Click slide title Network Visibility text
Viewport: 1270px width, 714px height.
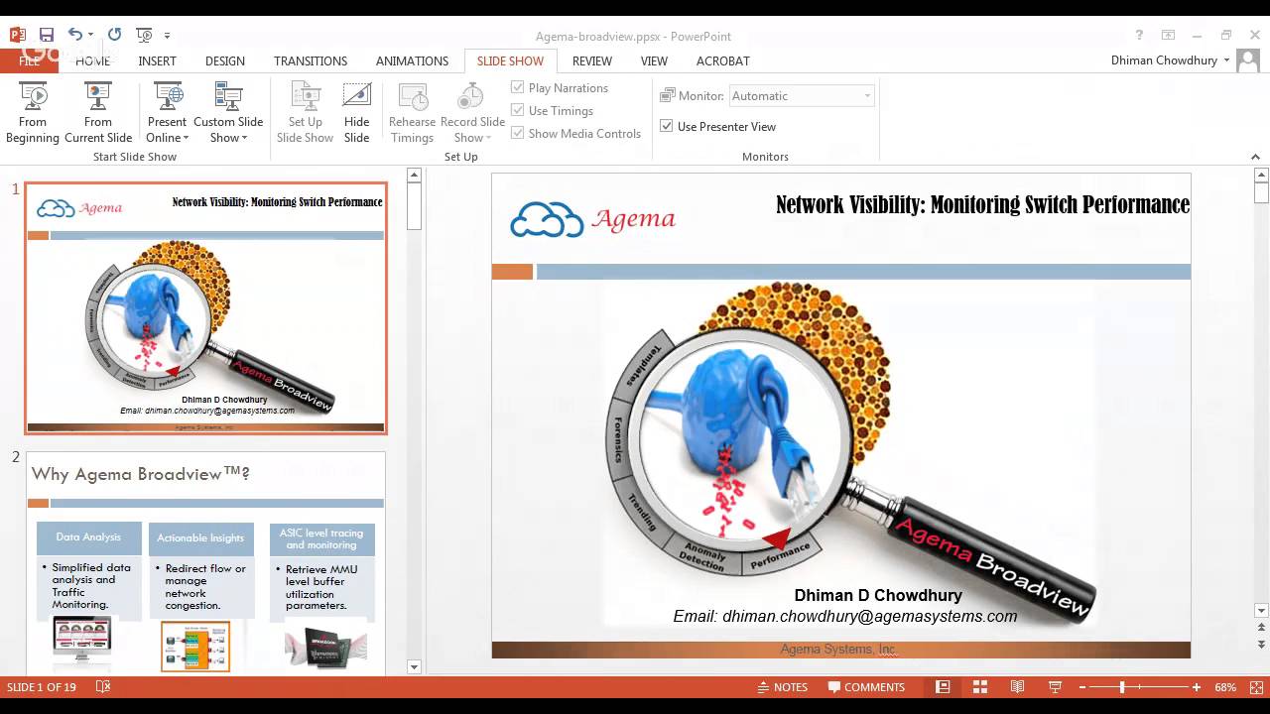(982, 204)
